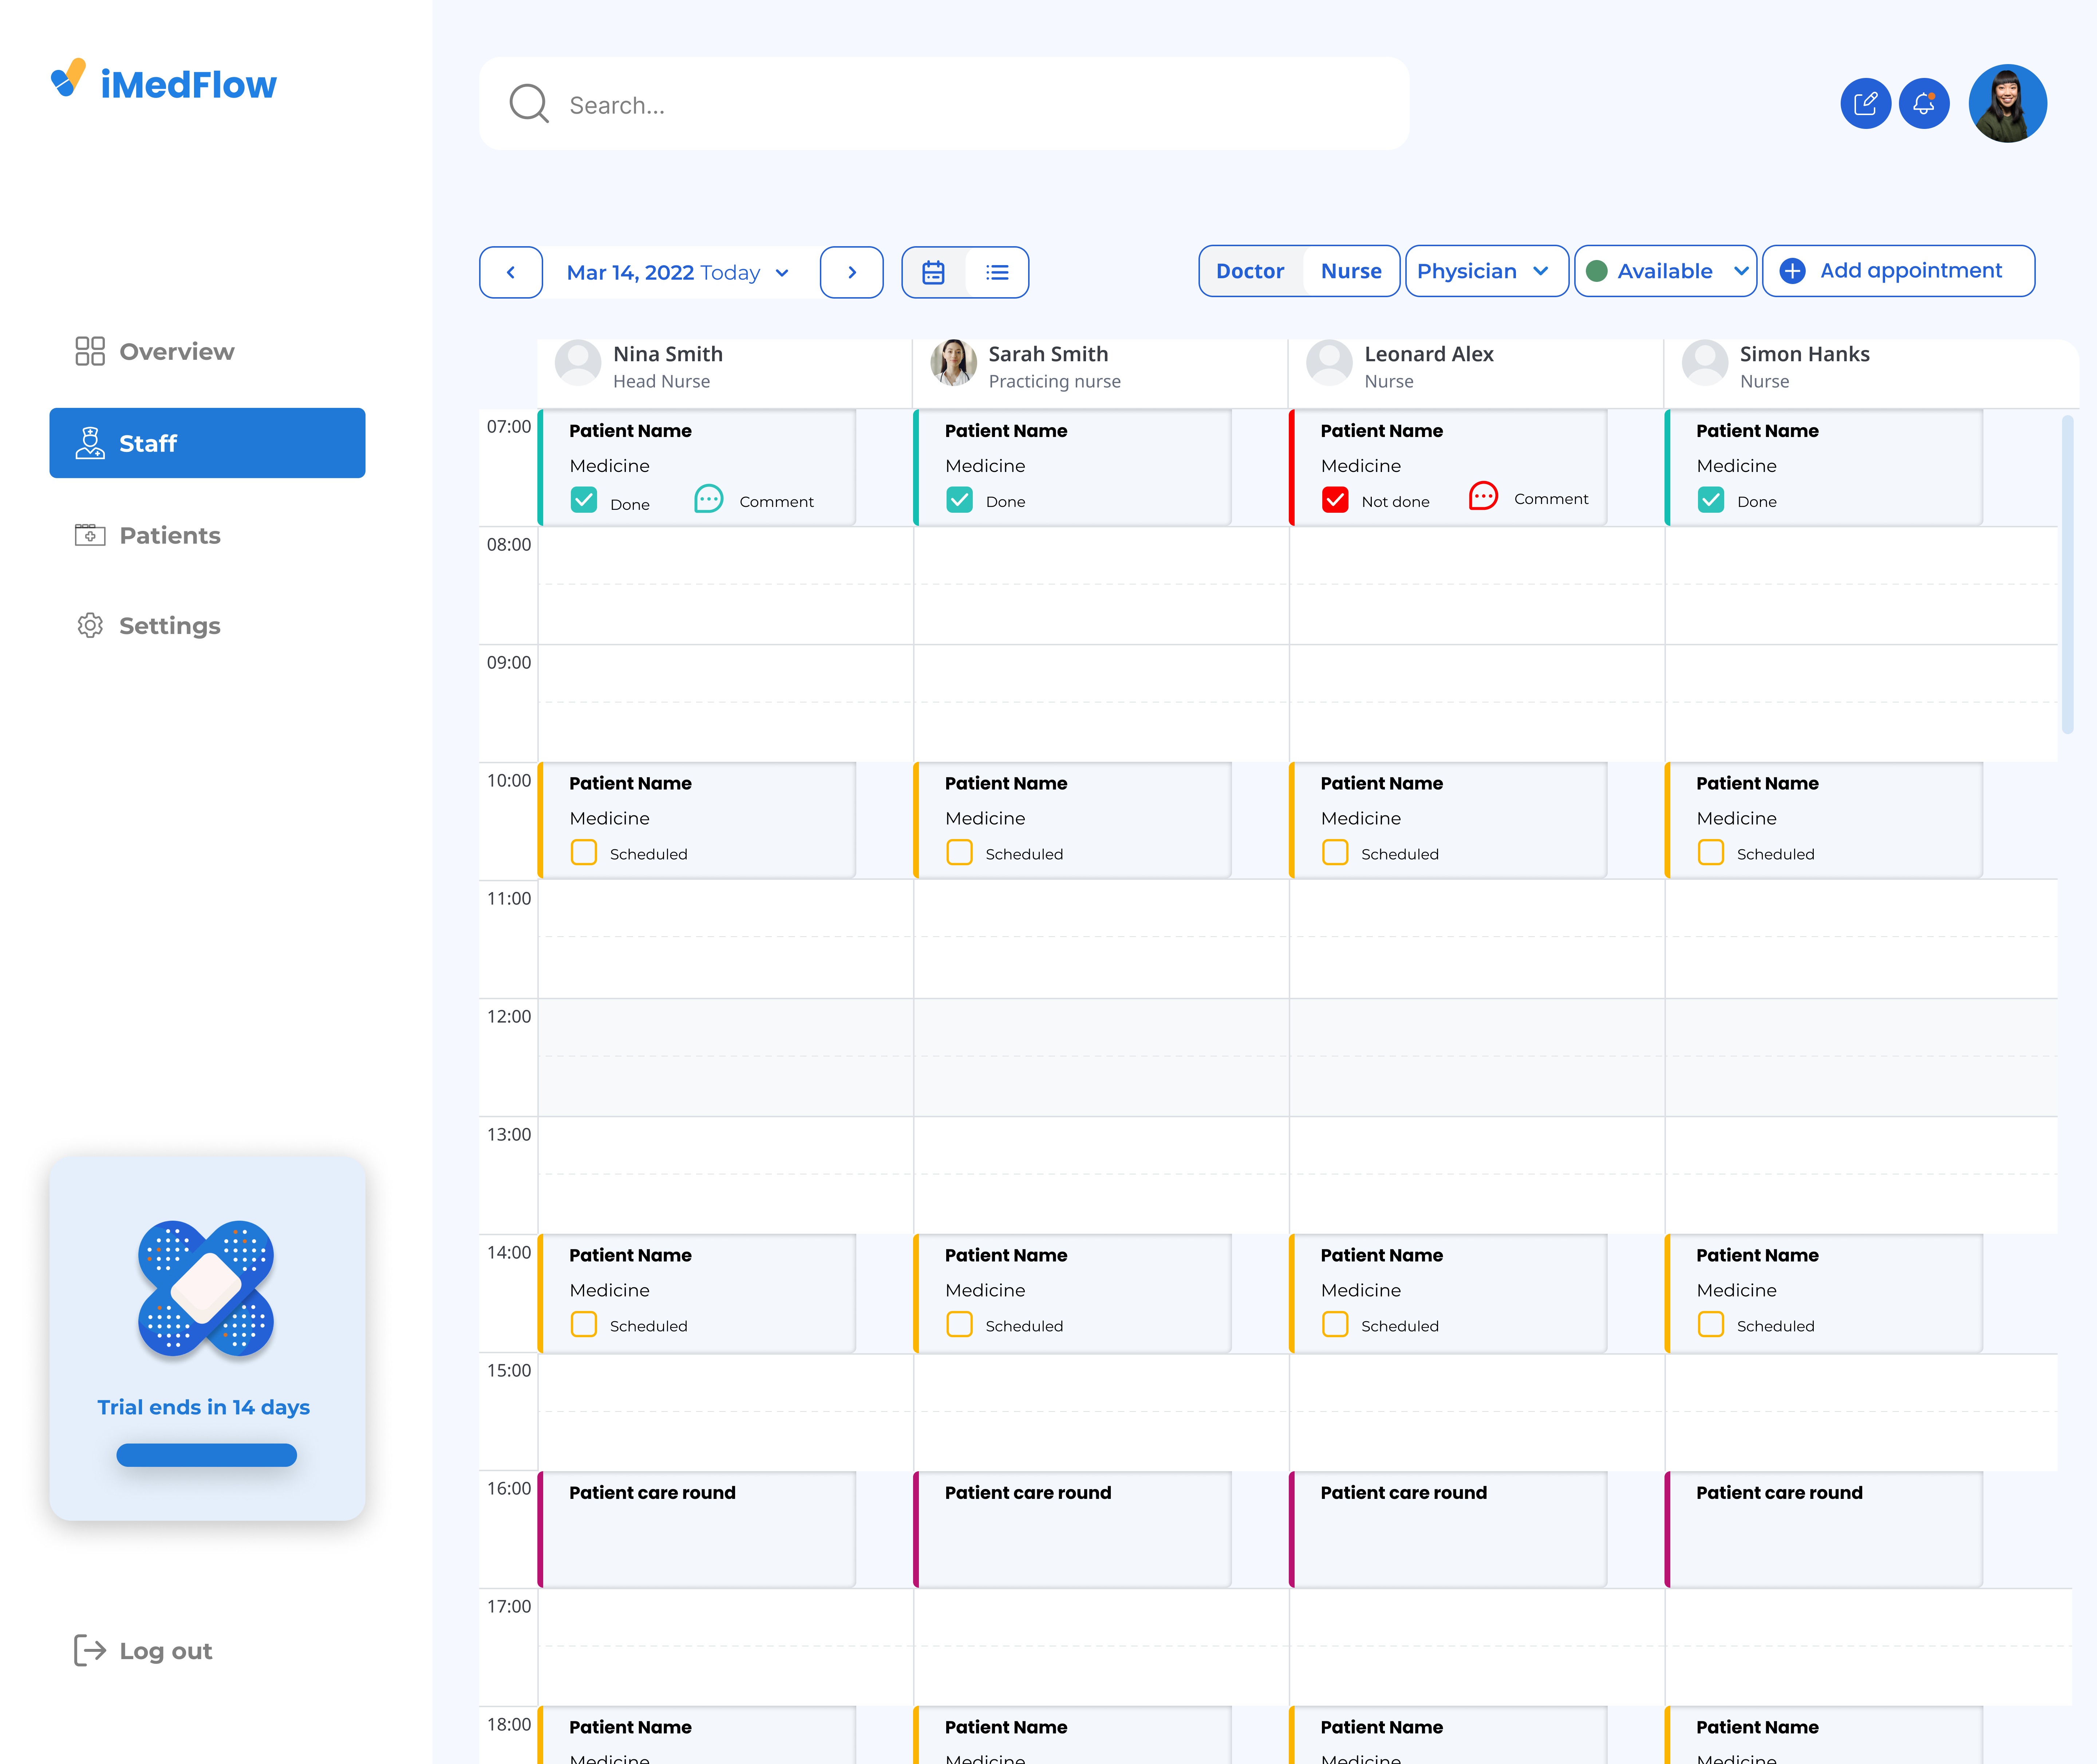Go to previous day arrow
Screen dimensions: 2097x1764
click(511, 272)
